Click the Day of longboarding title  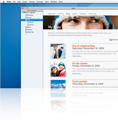[x=83, y=46]
